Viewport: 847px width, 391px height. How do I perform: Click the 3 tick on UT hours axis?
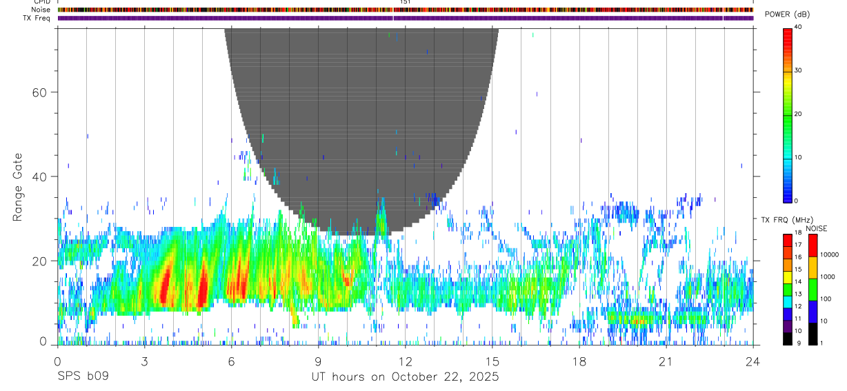tap(144, 361)
